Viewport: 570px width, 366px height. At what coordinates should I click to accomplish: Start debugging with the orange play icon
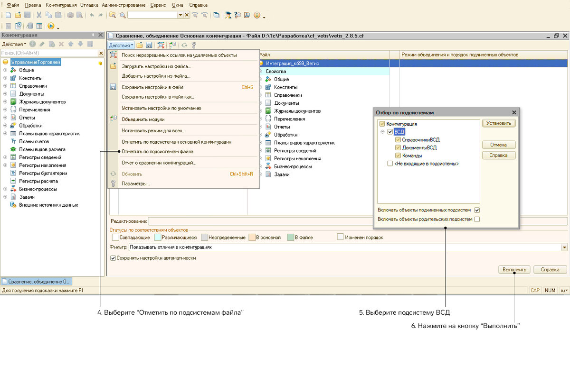(x=51, y=26)
